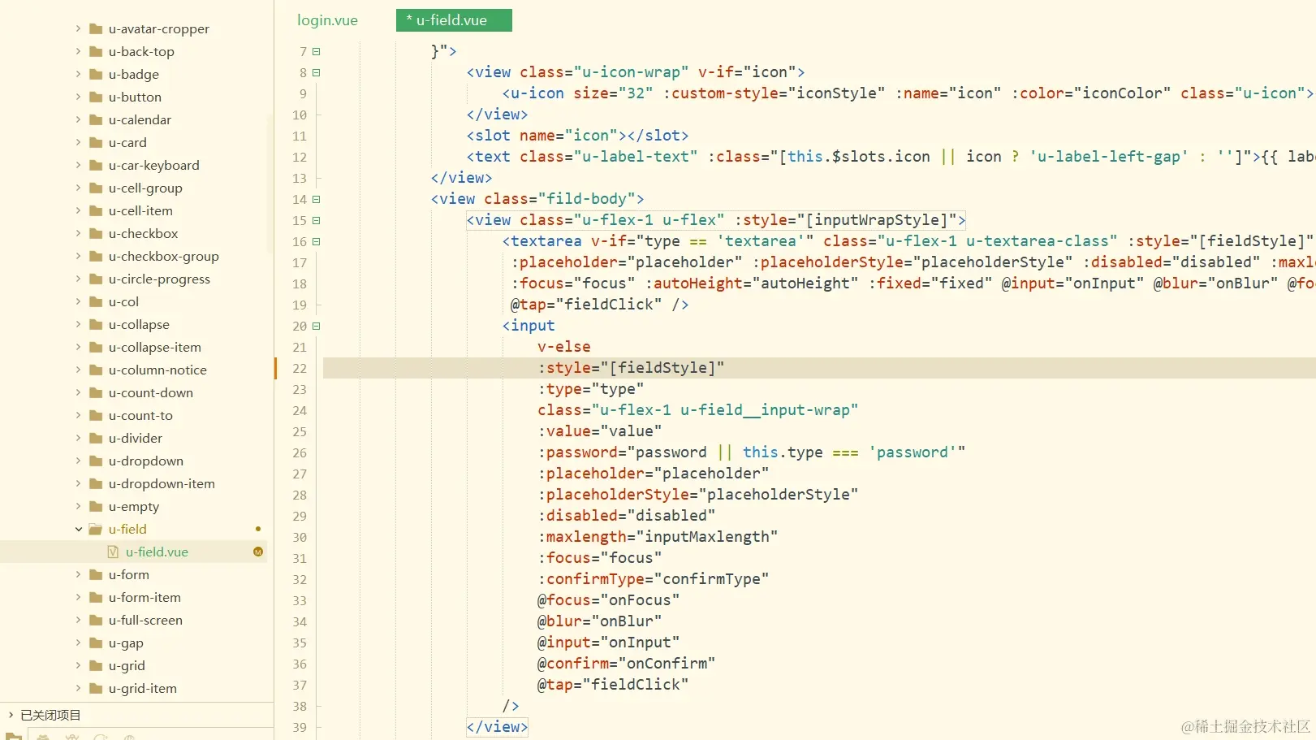1316x740 pixels.
Task: Click line number 22 in the gutter
Action: (300, 368)
